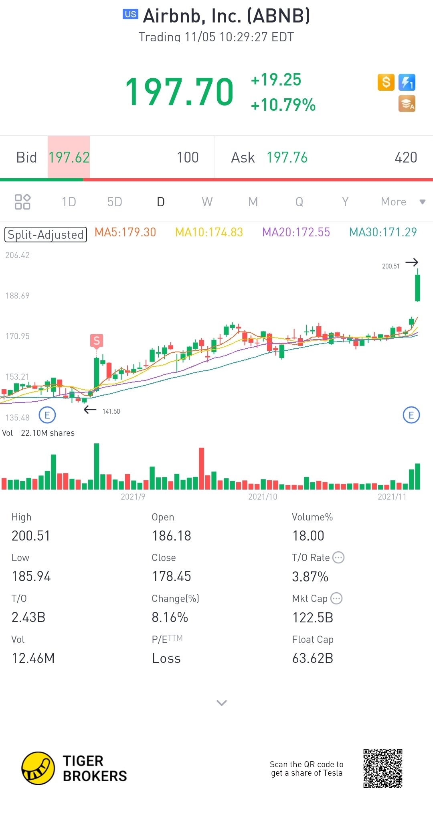Tap the Open value 186.18
Screen dimensions: 433x817
pyautogui.click(x=172, y=536)
